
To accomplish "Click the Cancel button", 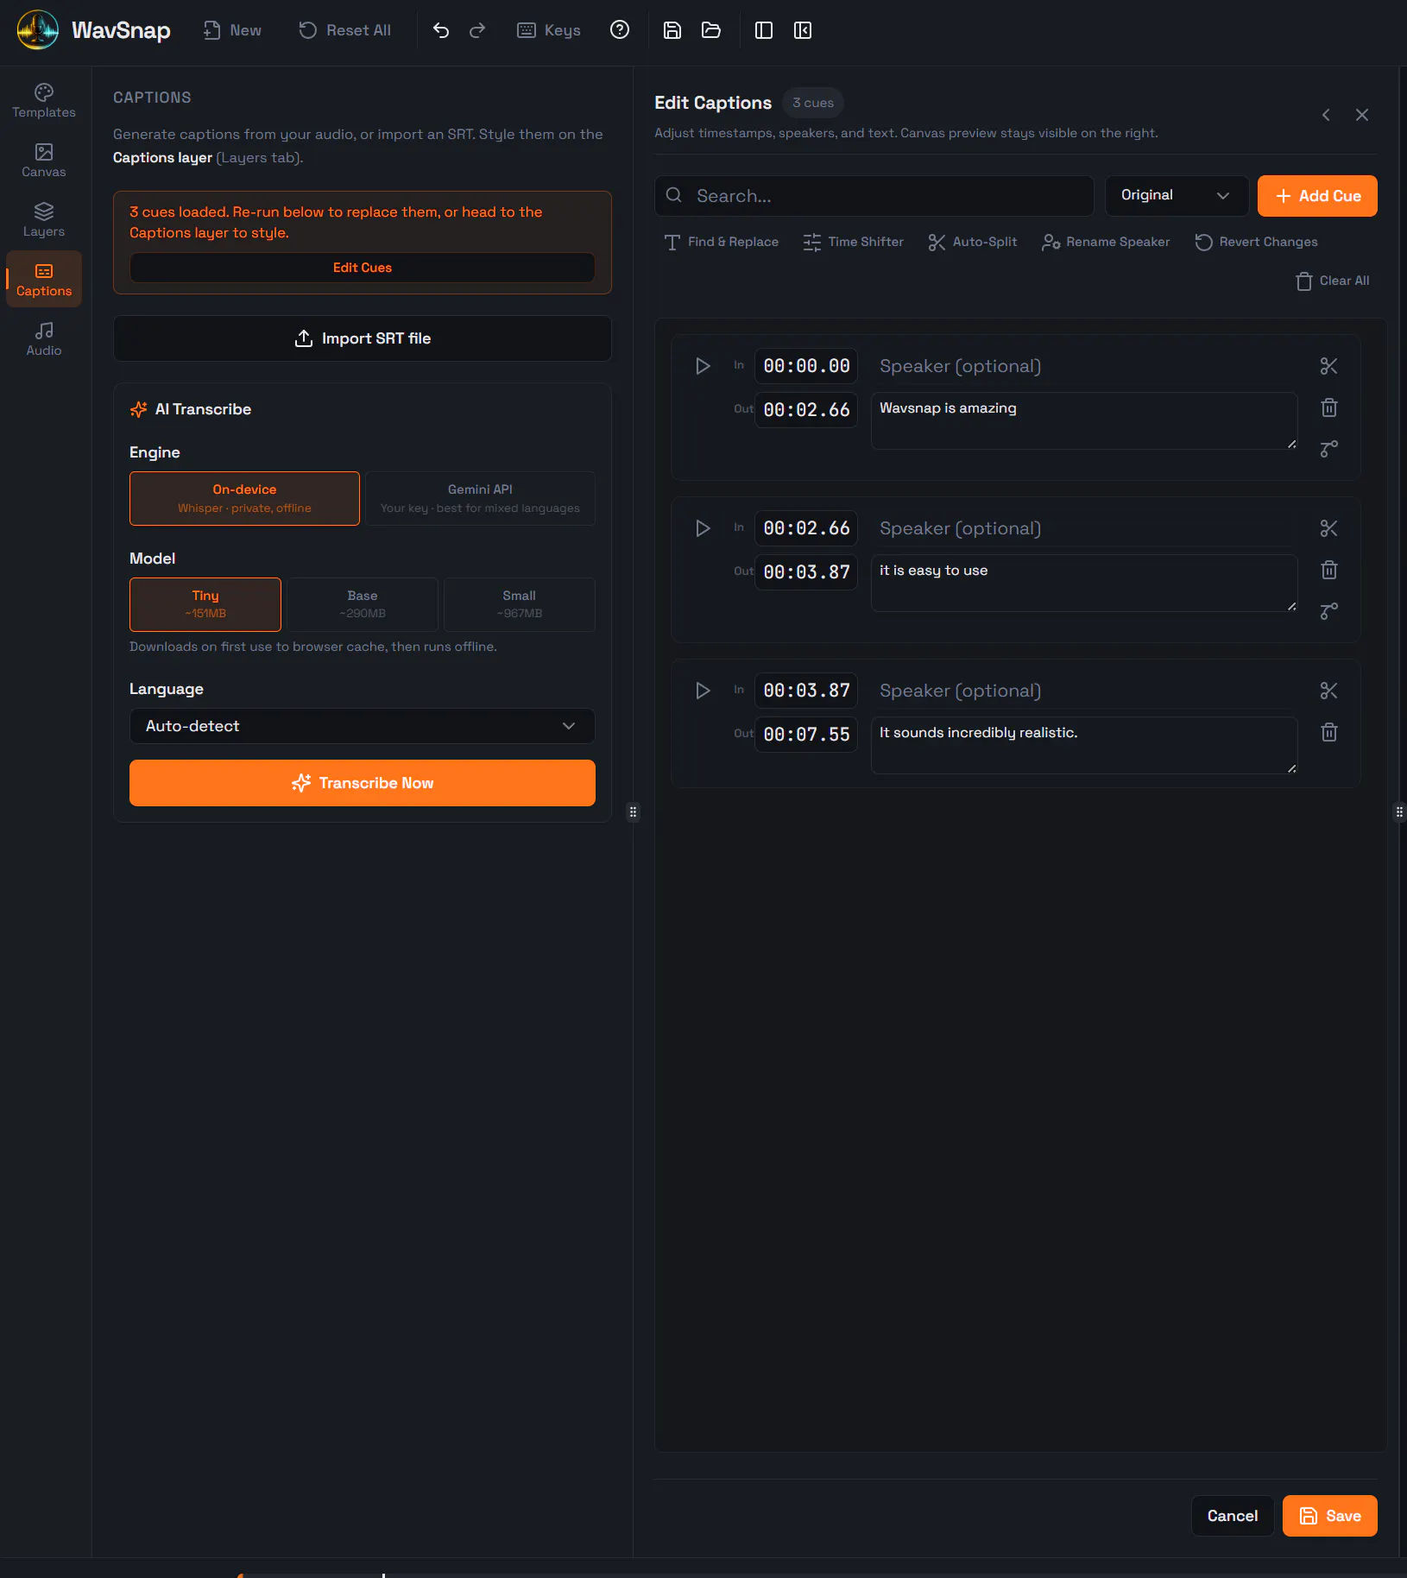I will point(1233,1516).
